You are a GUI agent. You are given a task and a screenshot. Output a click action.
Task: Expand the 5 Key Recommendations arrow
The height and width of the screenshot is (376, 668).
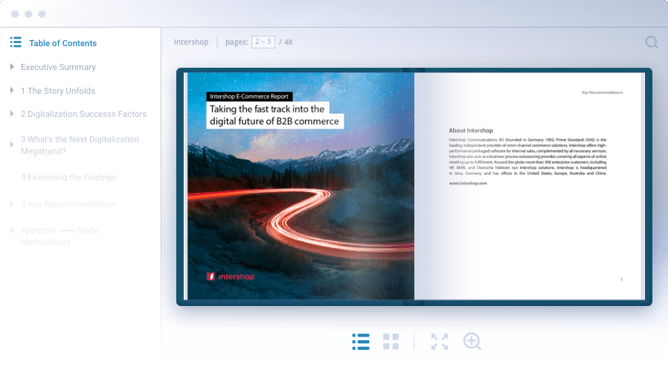click(x=12, y=204)
